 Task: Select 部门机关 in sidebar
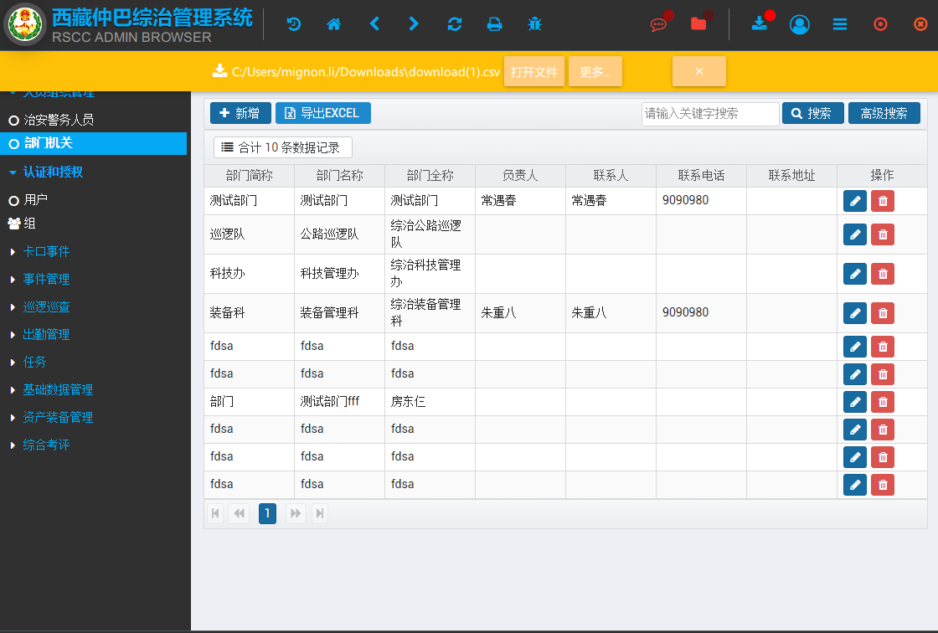pos(93,143)
